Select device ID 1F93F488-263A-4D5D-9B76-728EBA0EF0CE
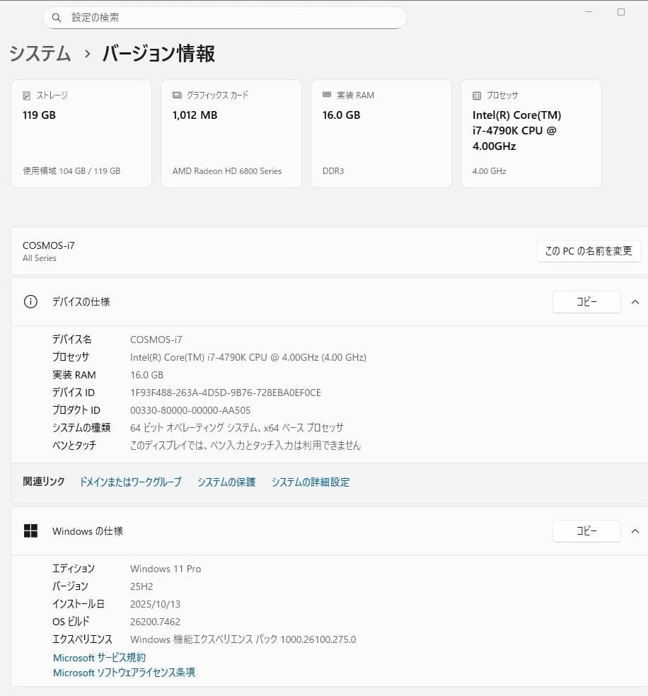Screen dimensions: 648x696 click(x=226, y=393)
